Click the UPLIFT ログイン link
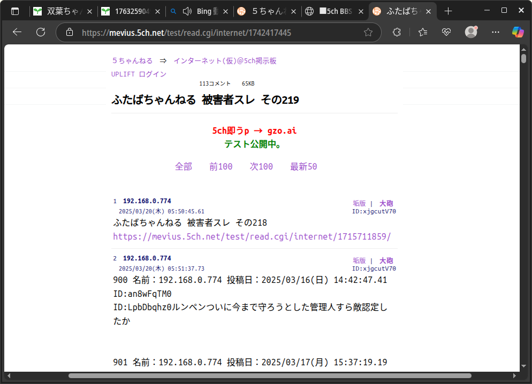 tap(139, 74)
